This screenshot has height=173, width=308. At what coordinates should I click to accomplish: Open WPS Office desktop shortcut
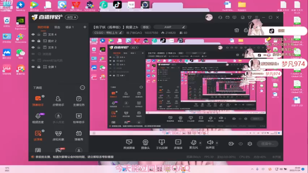75,6
